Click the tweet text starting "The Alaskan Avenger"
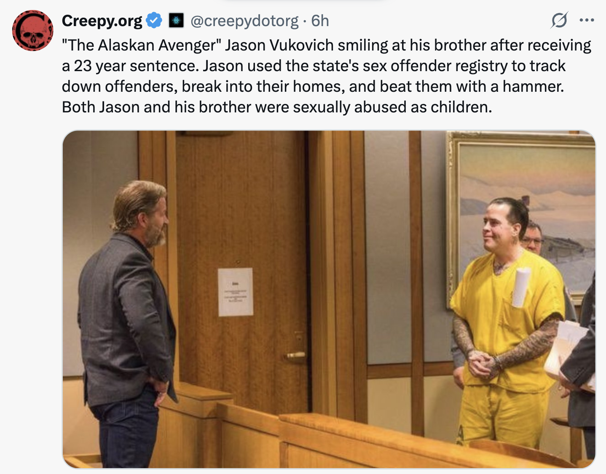 [327, 76]
